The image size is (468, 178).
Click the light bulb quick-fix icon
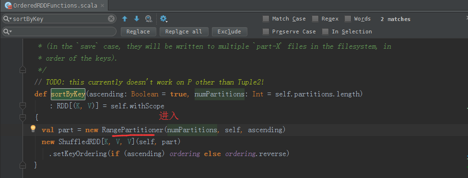pos(33,129)
